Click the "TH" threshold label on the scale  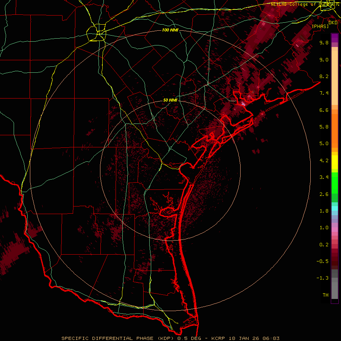325,295
